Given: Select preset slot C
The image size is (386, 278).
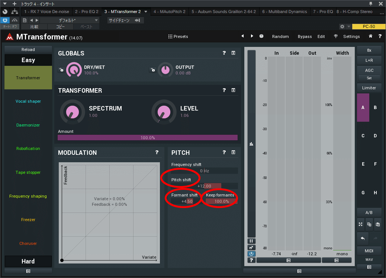Looking at the screenshot, I should coord(363,136).
